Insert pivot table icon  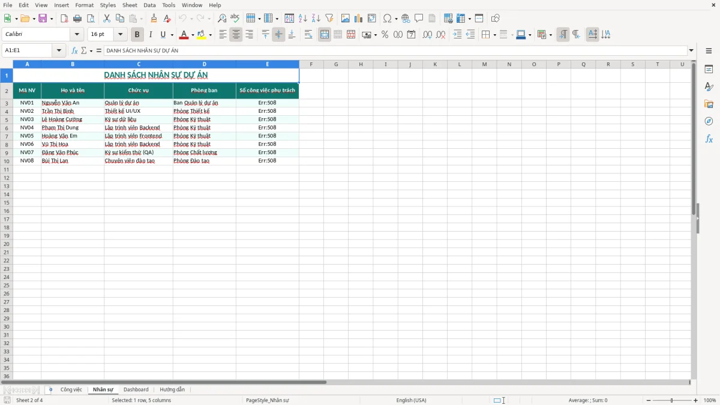click(x=372, y=19)
